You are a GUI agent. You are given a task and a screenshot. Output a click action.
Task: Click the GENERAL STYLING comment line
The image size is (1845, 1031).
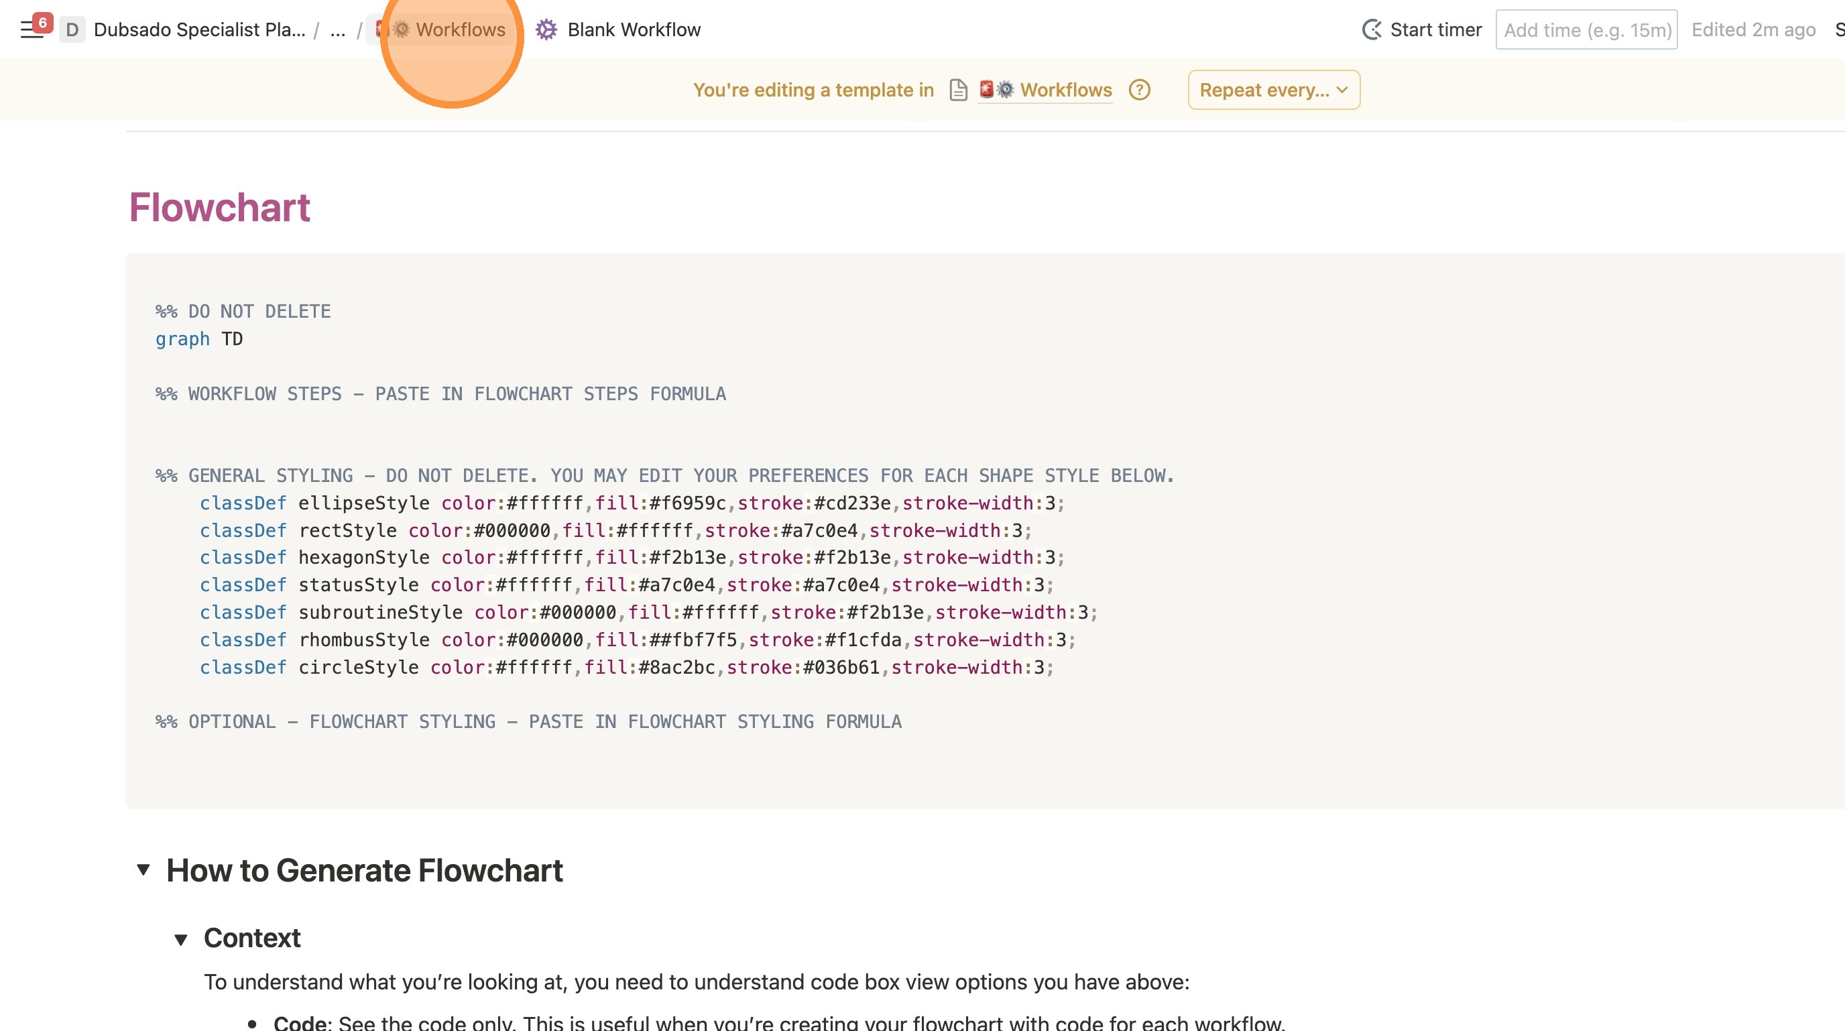coord(664,475)
